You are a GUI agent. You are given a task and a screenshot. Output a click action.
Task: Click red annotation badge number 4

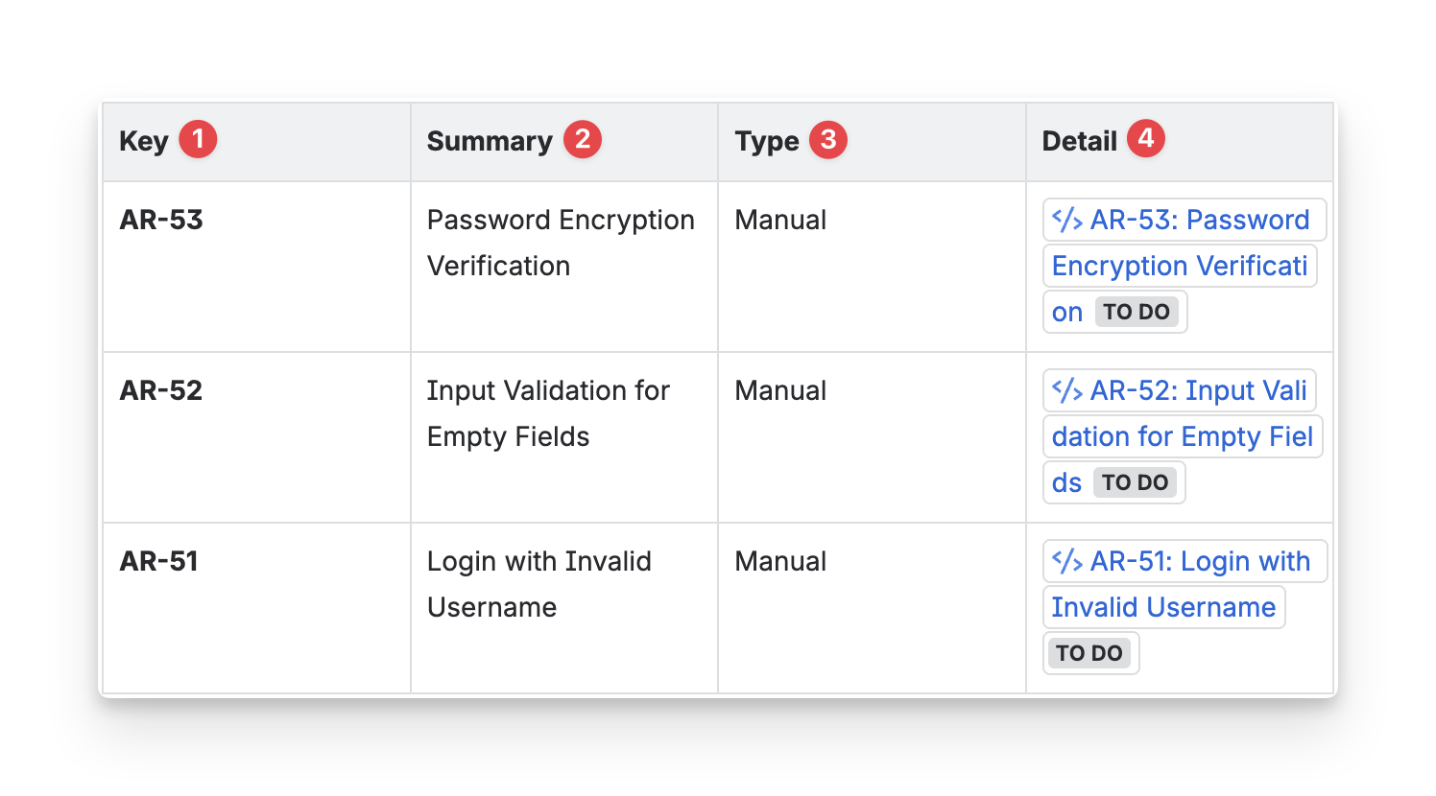[1146, 138]
